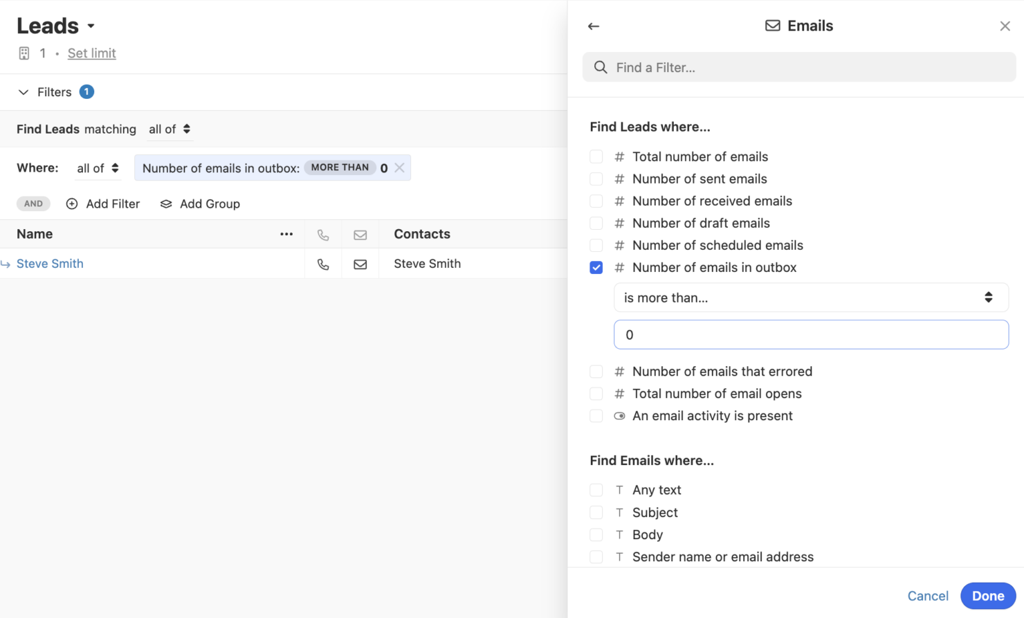Check Total number of emails
The height and width of the screenshot is (618, 1024).
pyautogui.click(x=596, y=156)
